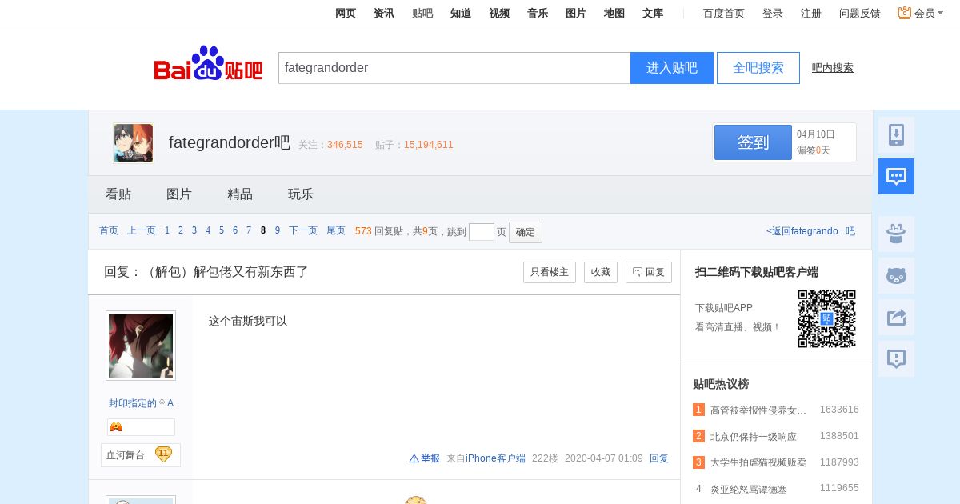960x504 pixels.
Task: Open the 问题反馈 link
Action: tap(860, 13)
